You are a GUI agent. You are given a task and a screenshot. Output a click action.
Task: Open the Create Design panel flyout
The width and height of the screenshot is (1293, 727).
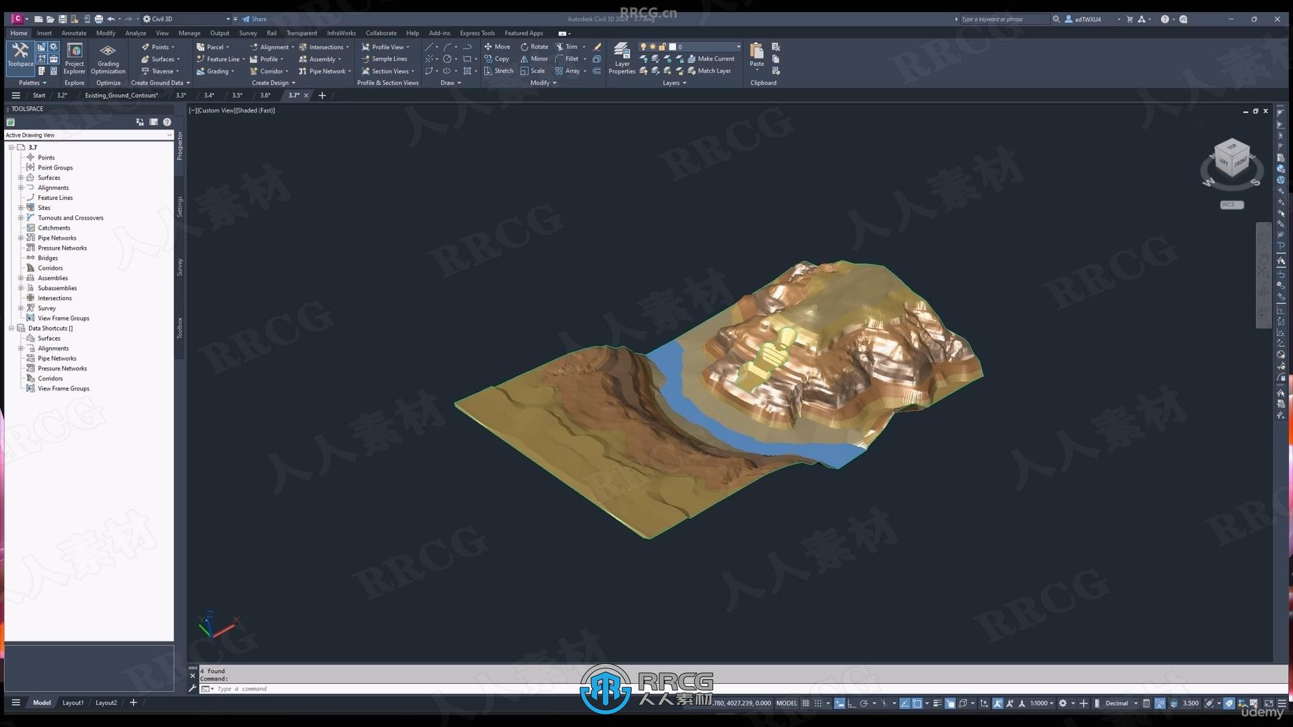(273, 83)
